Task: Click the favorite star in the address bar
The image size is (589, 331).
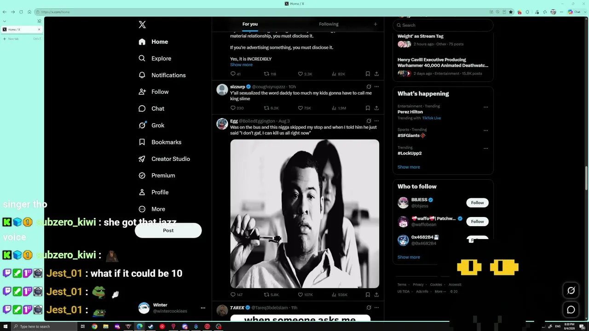Action: pos(511,12)
